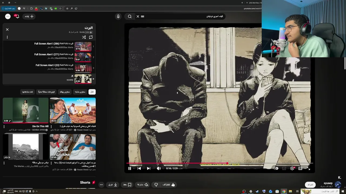Select the K. syuaep playlist item
The height and width of the screenshot is (194, 346).
pos(49,78)
